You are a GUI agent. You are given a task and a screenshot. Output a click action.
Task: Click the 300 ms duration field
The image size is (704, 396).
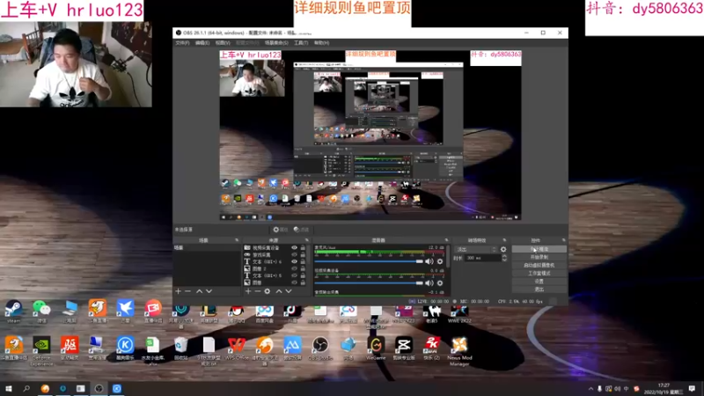point(482,258)
